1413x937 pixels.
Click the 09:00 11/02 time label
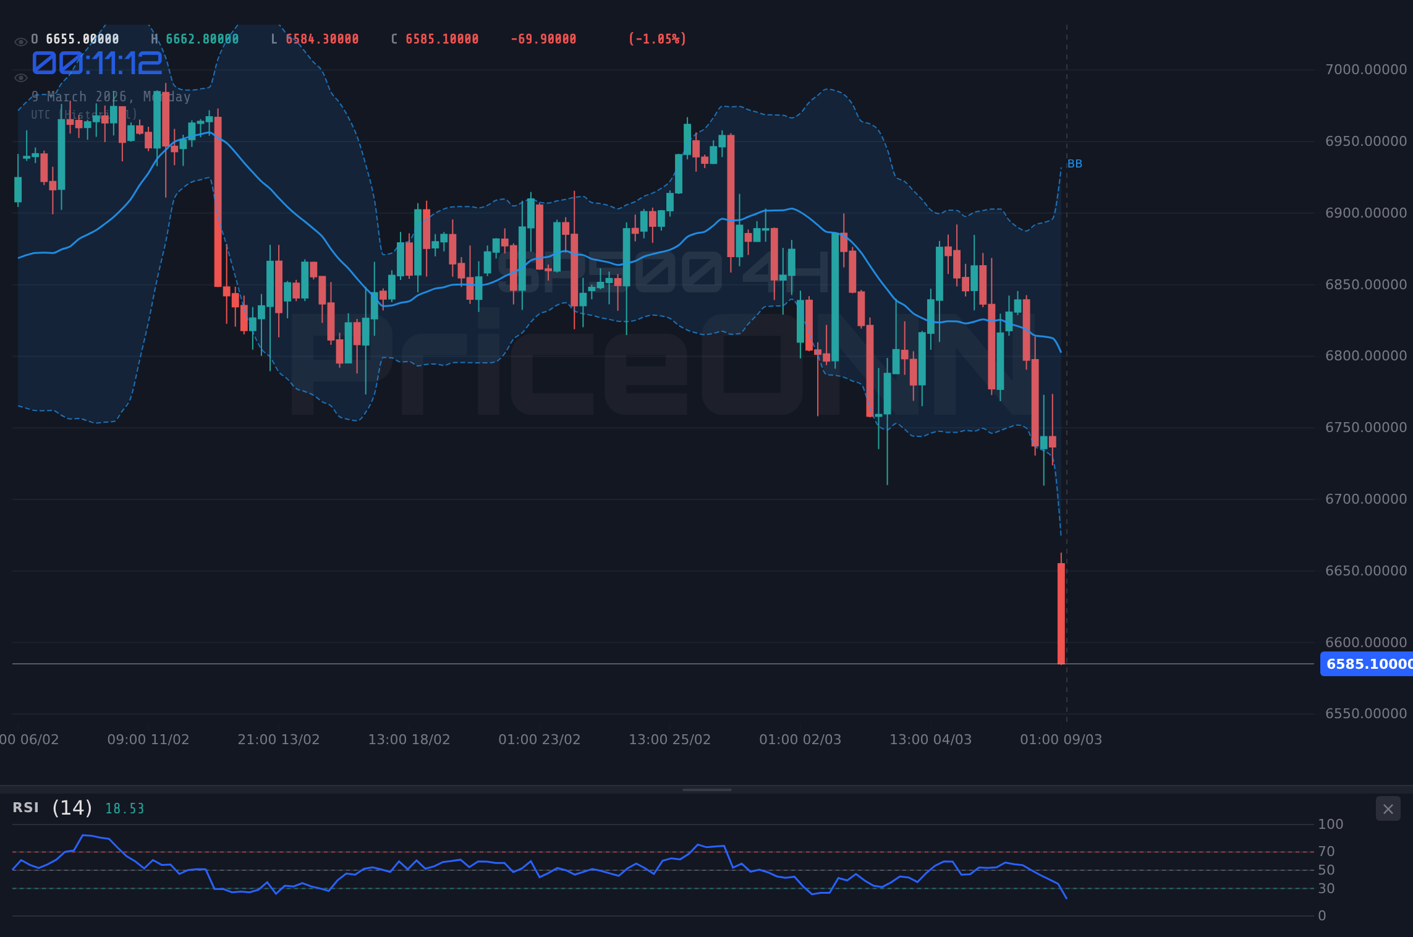tap(148, 739)
